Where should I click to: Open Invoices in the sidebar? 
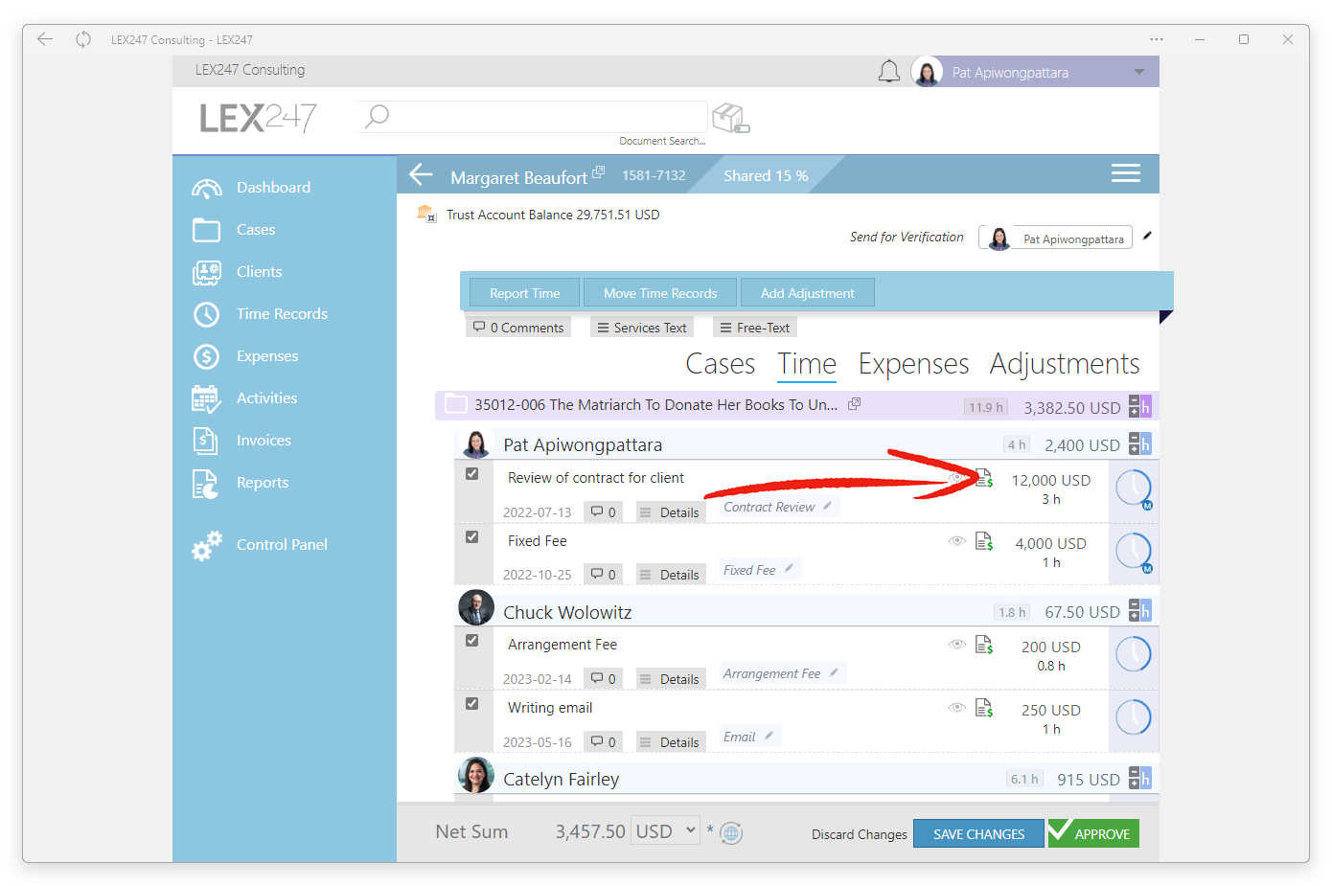tap(264, 441)
